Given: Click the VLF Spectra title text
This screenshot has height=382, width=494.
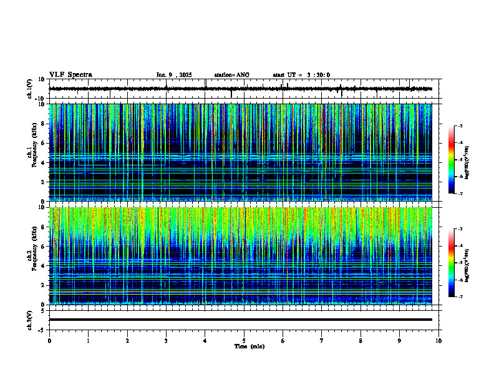Looking at the screenshot, I should click(x=70, y=75).
